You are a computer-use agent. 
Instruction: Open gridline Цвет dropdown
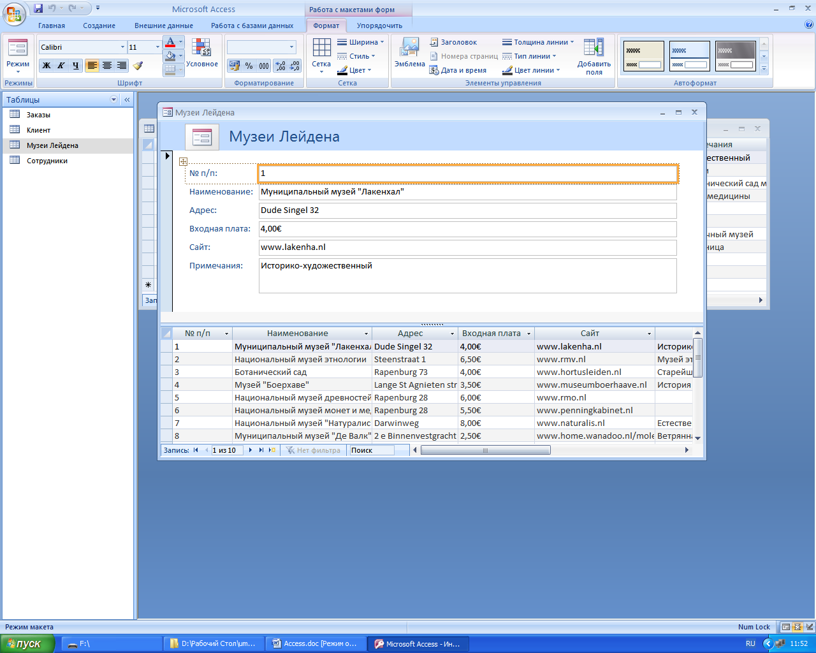point(354,70)
